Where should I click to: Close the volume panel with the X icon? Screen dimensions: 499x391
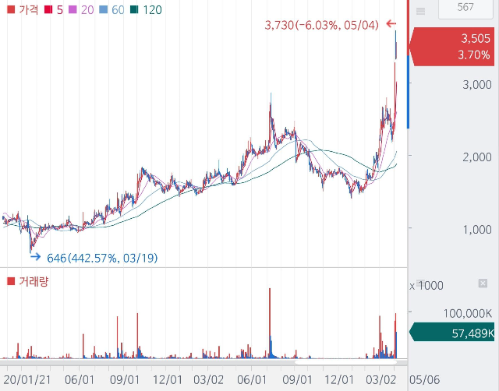coord(483,284)
